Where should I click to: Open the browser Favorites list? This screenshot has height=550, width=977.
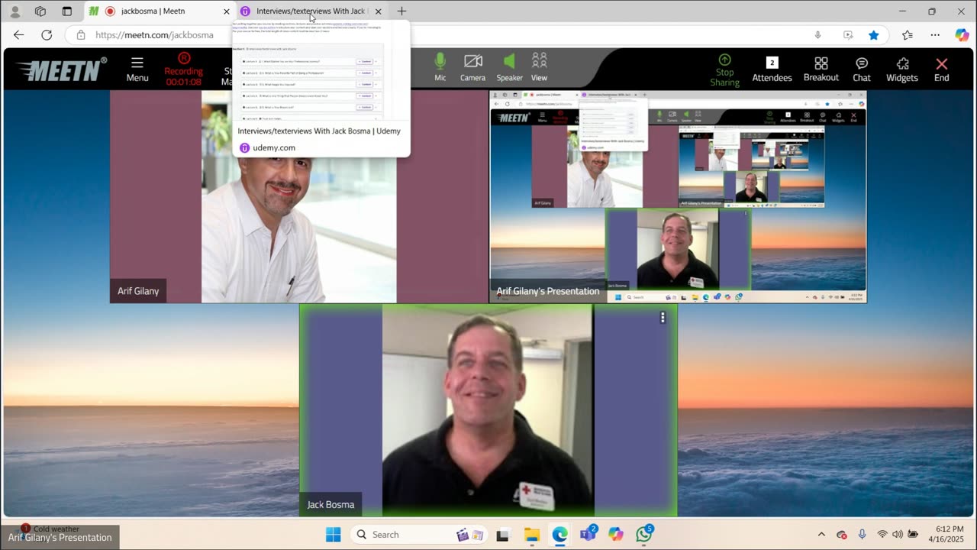click(907, 35)
